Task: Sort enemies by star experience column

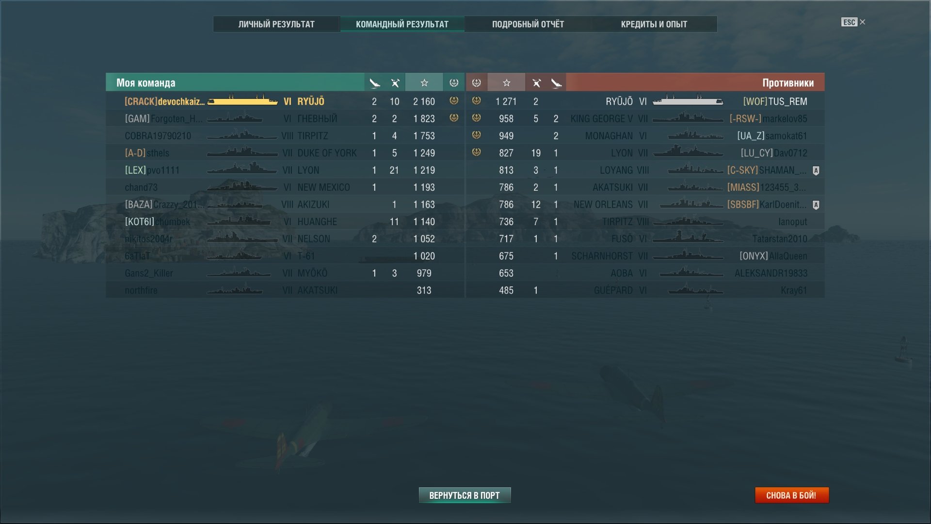Action: coord(506,83)
